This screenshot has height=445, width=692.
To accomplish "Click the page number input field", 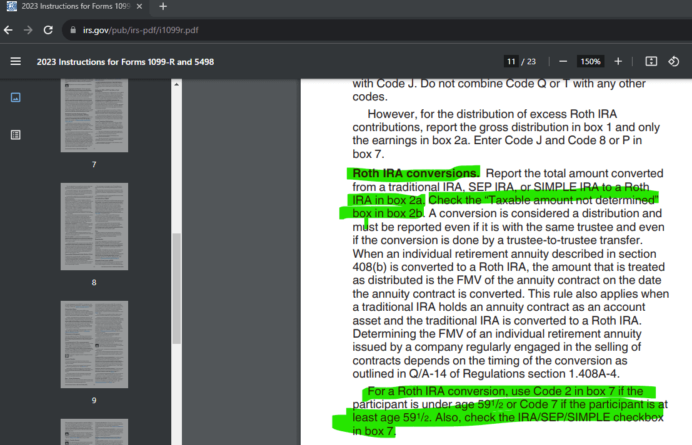I will coord(511,61).
